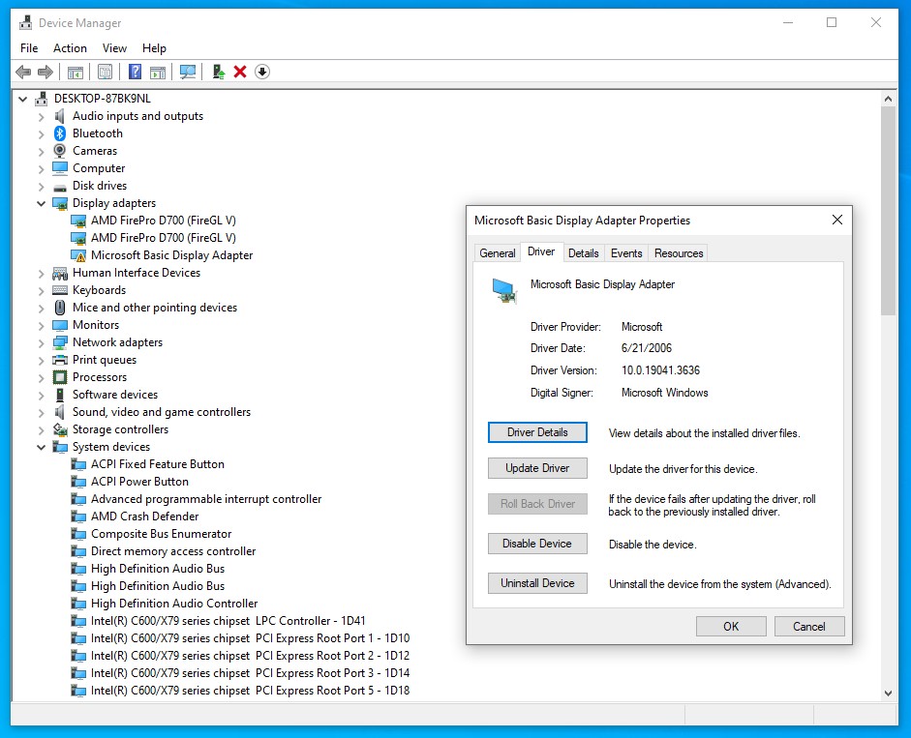Image resolution: width=911 pixels, height=738 pixels.
Task: Select the first AMD FirePro D700 (FireGL V)
Action: [164, 221]
